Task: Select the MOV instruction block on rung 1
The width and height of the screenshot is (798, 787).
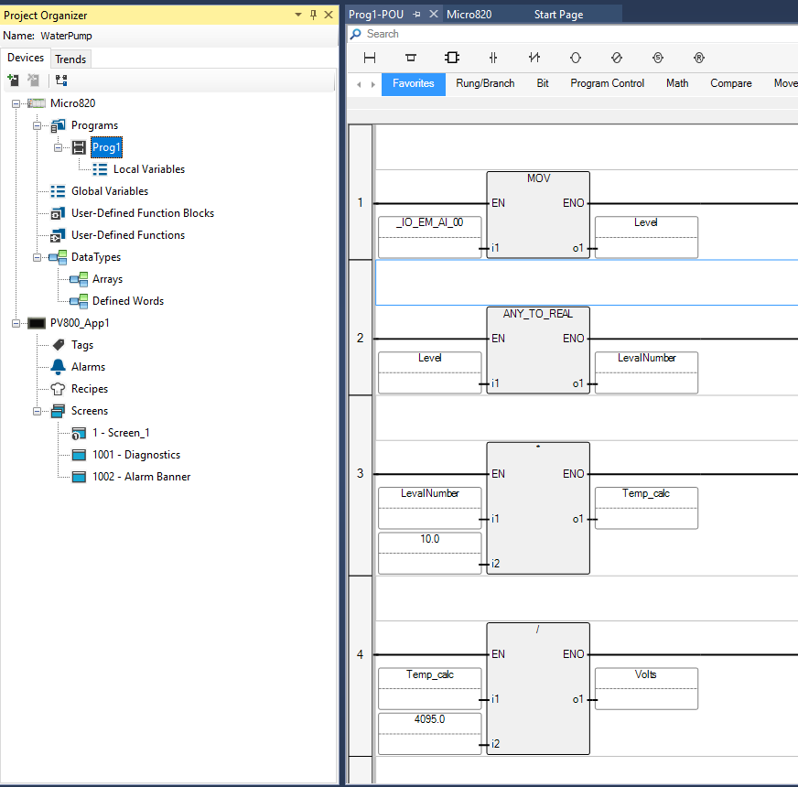Action: tap(538, 215)
